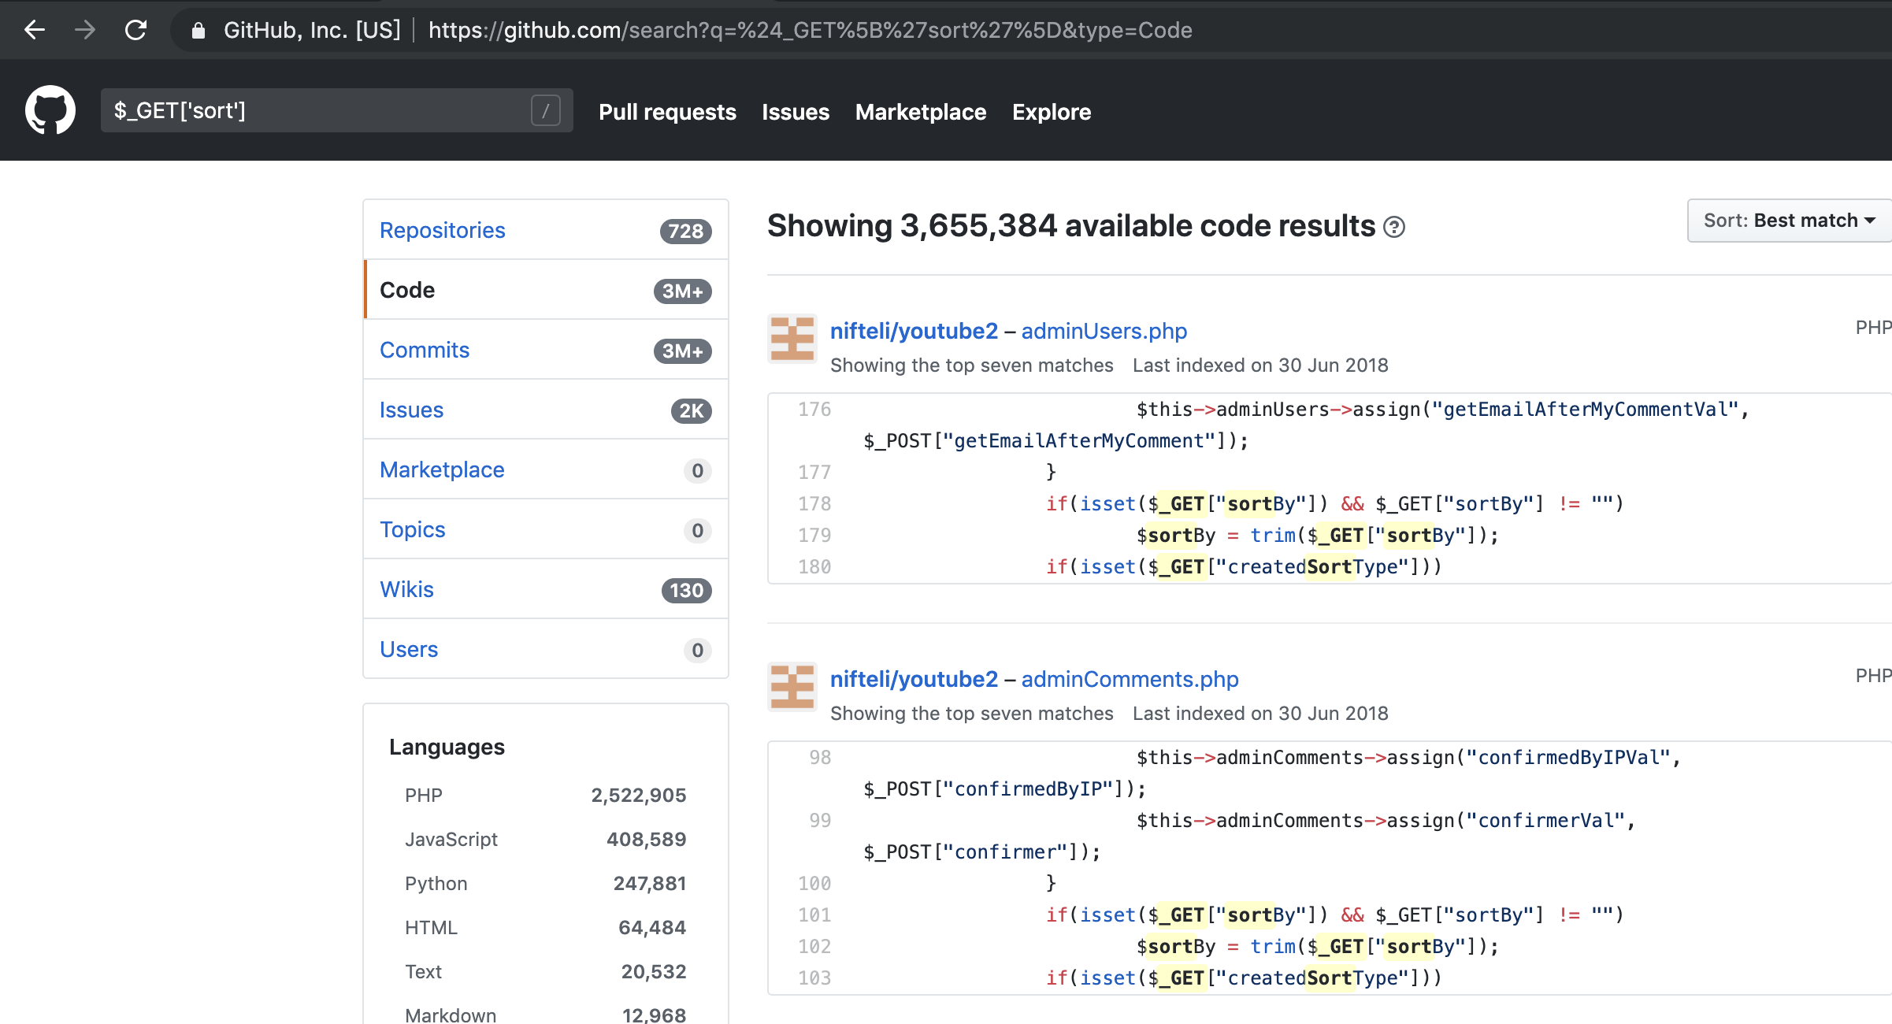Click the avatar next to adminUsers.php result
This screenshot has height=1024, width=1892.
(x=792, y=339)
